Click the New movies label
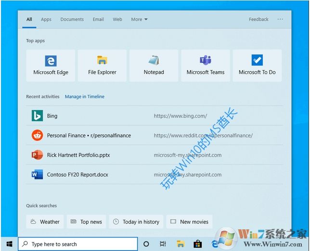The height and width of the screenshot is (251, 310). [194, 222]
